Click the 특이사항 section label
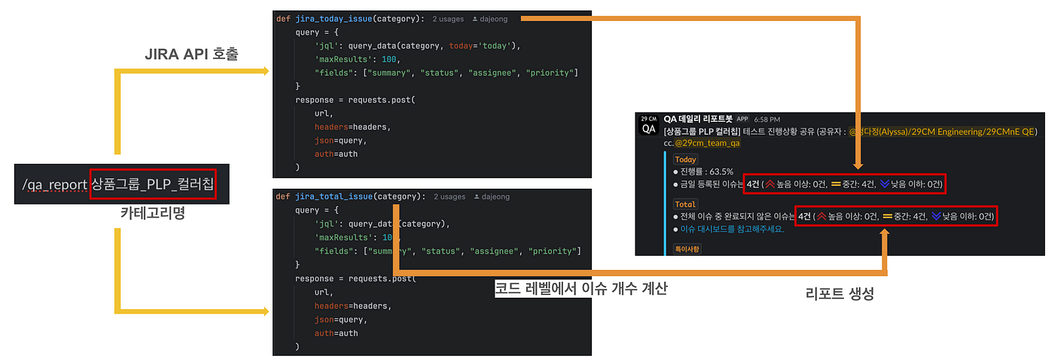 pyautogui.click(x=687, y=248)
